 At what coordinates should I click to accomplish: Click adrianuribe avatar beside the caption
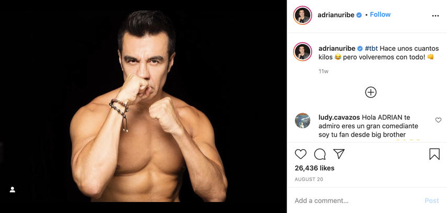coord(303,52)
